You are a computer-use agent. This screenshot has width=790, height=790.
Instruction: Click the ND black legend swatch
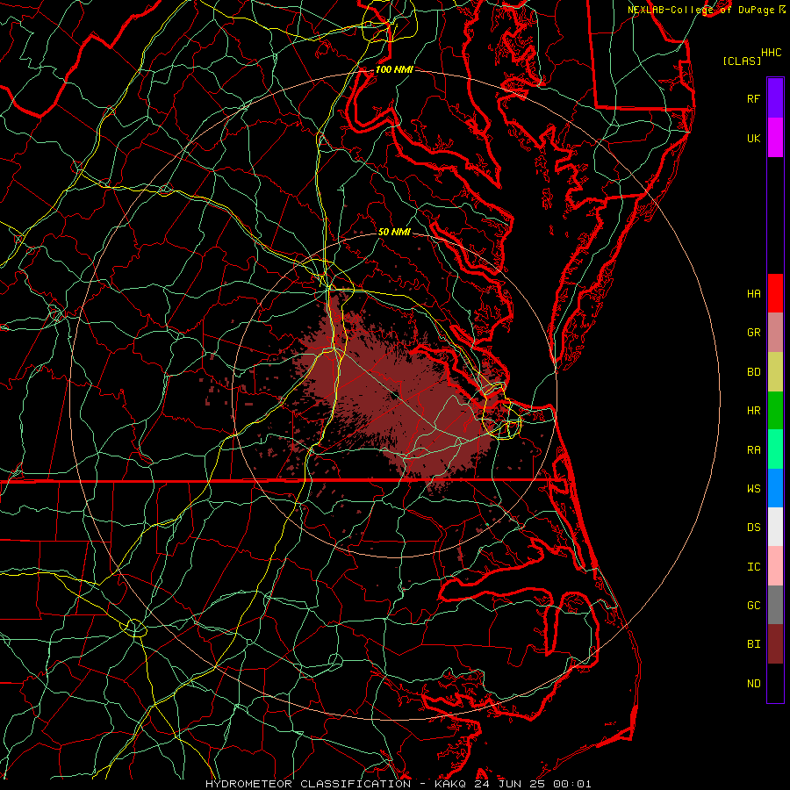point(775,683)
